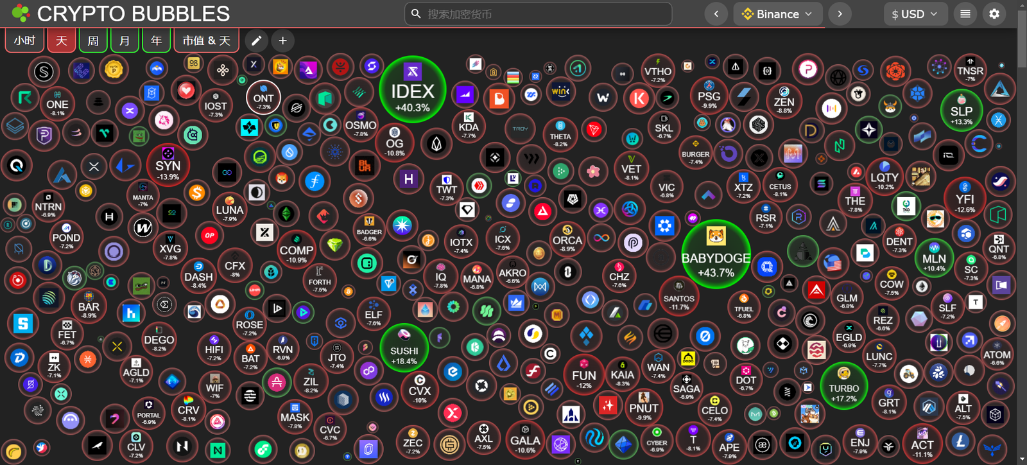1027x465 pixels.
Task: Click the pencil edit icon
Action: click(x=256, y=40)
